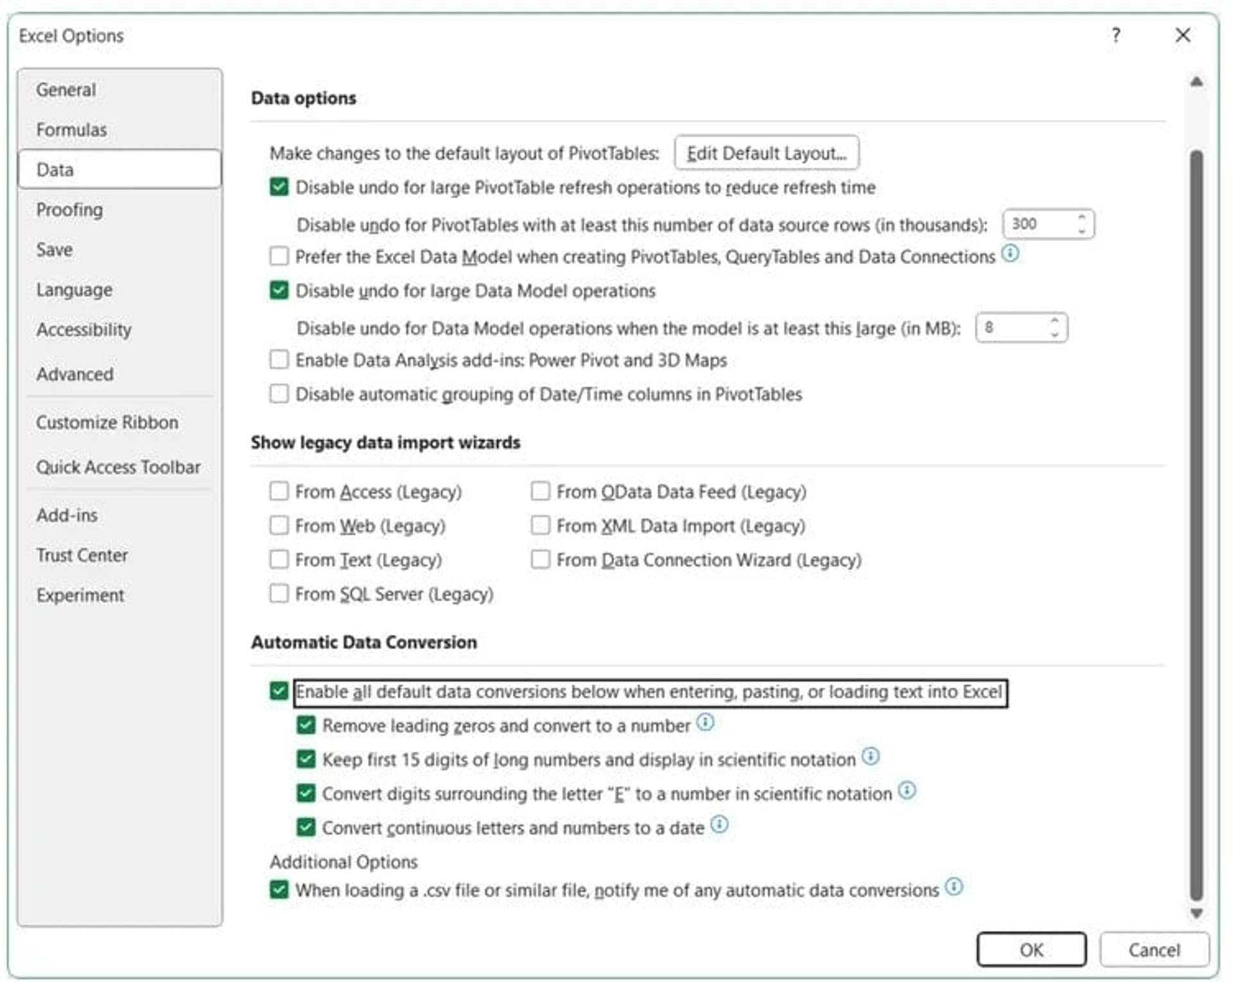Open the Help question mark
1233x982 pixels.
pyautogui.click(x=1116, y=35)
